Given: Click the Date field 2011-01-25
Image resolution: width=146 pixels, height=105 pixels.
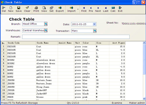Looking at the screenshot, I should 82,24.
